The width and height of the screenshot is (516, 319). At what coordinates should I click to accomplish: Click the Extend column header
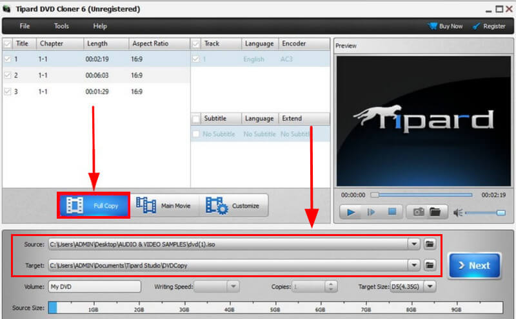(304, 118)
